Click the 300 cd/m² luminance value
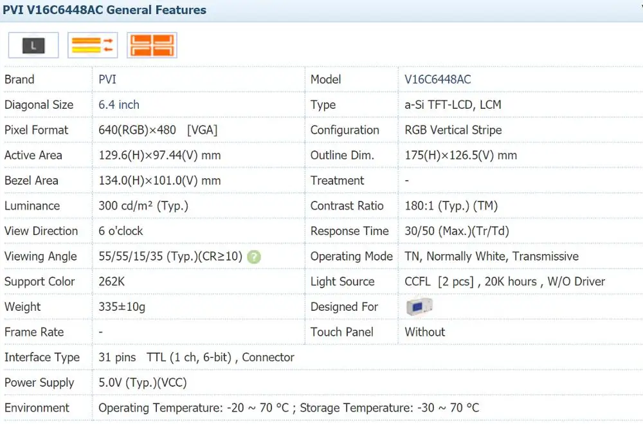 143,206
